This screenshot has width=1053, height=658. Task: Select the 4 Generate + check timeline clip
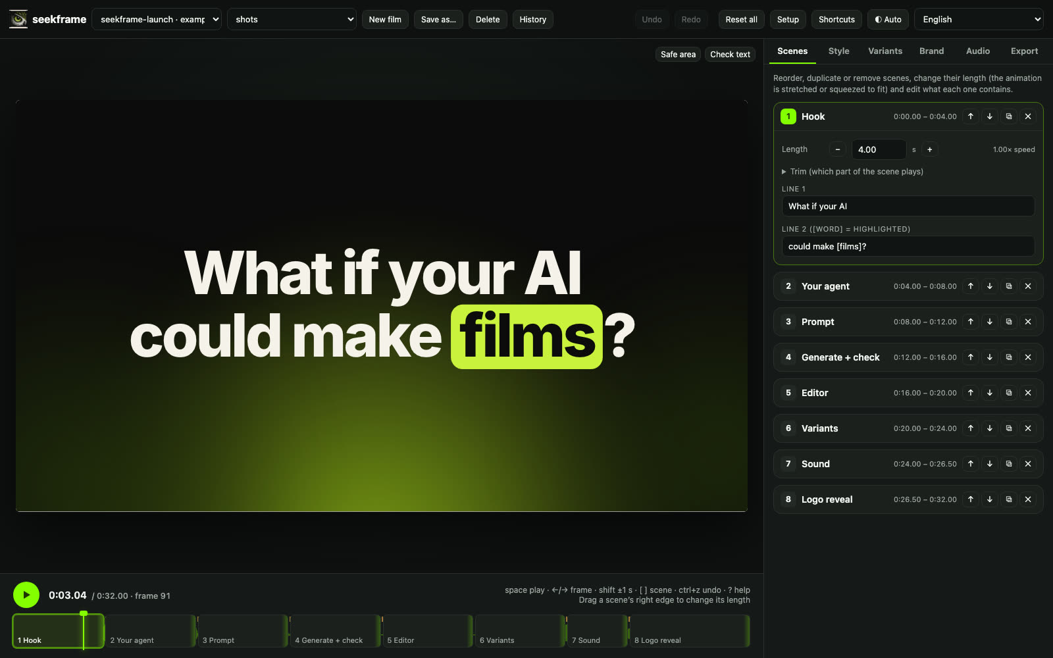click(335, 631)
